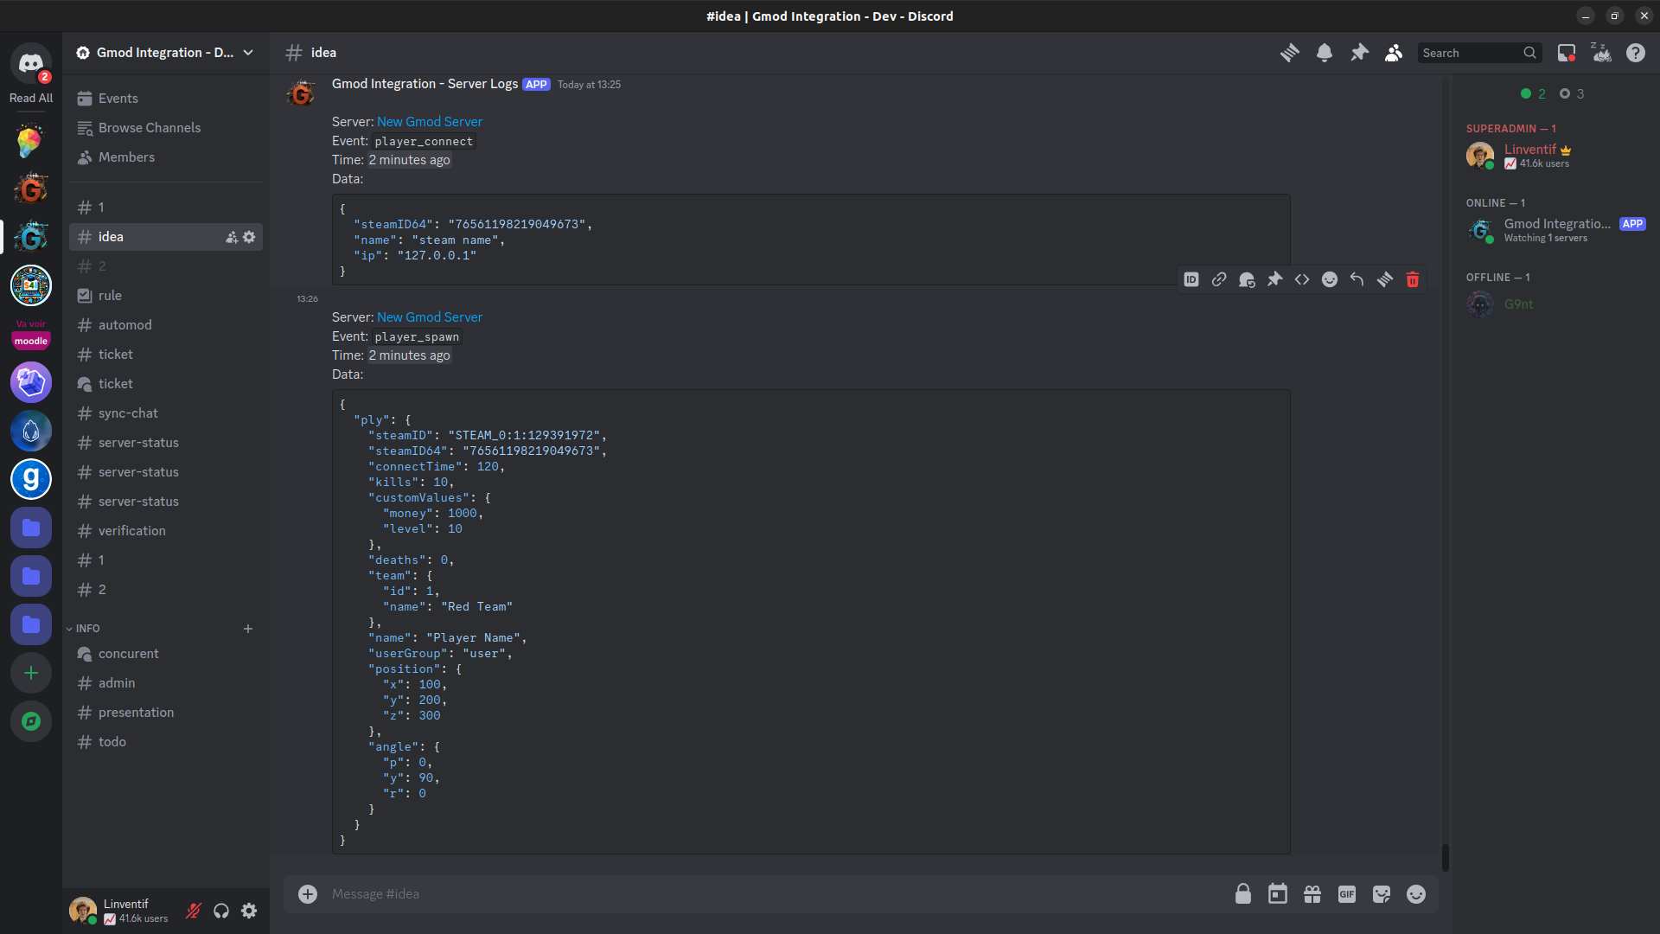Show pinned messages in header
Viewport: 1660px width, 934px height.
1359,53
